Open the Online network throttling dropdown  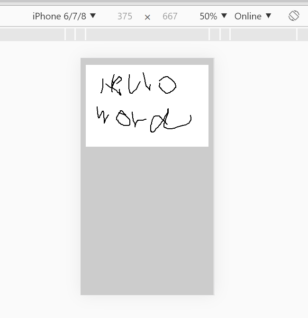coord(253,16)
